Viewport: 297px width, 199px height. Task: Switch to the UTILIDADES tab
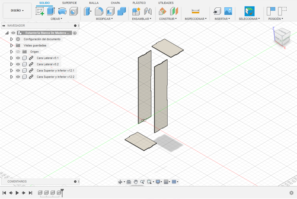coord(166,3)
